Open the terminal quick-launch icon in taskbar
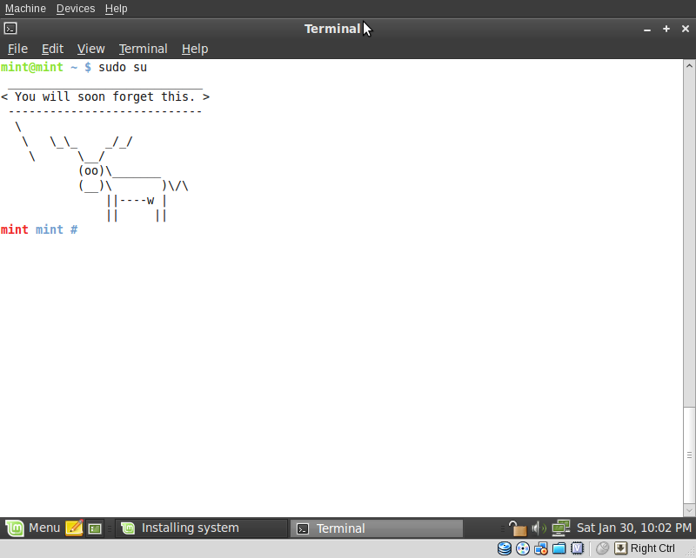 click(94, 528)
